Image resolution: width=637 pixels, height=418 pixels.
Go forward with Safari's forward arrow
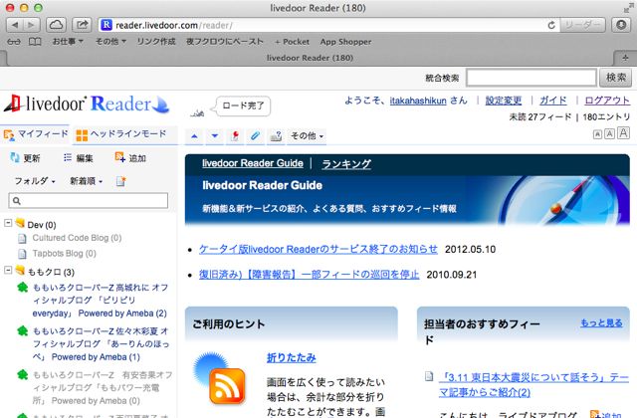pos(32,25)
